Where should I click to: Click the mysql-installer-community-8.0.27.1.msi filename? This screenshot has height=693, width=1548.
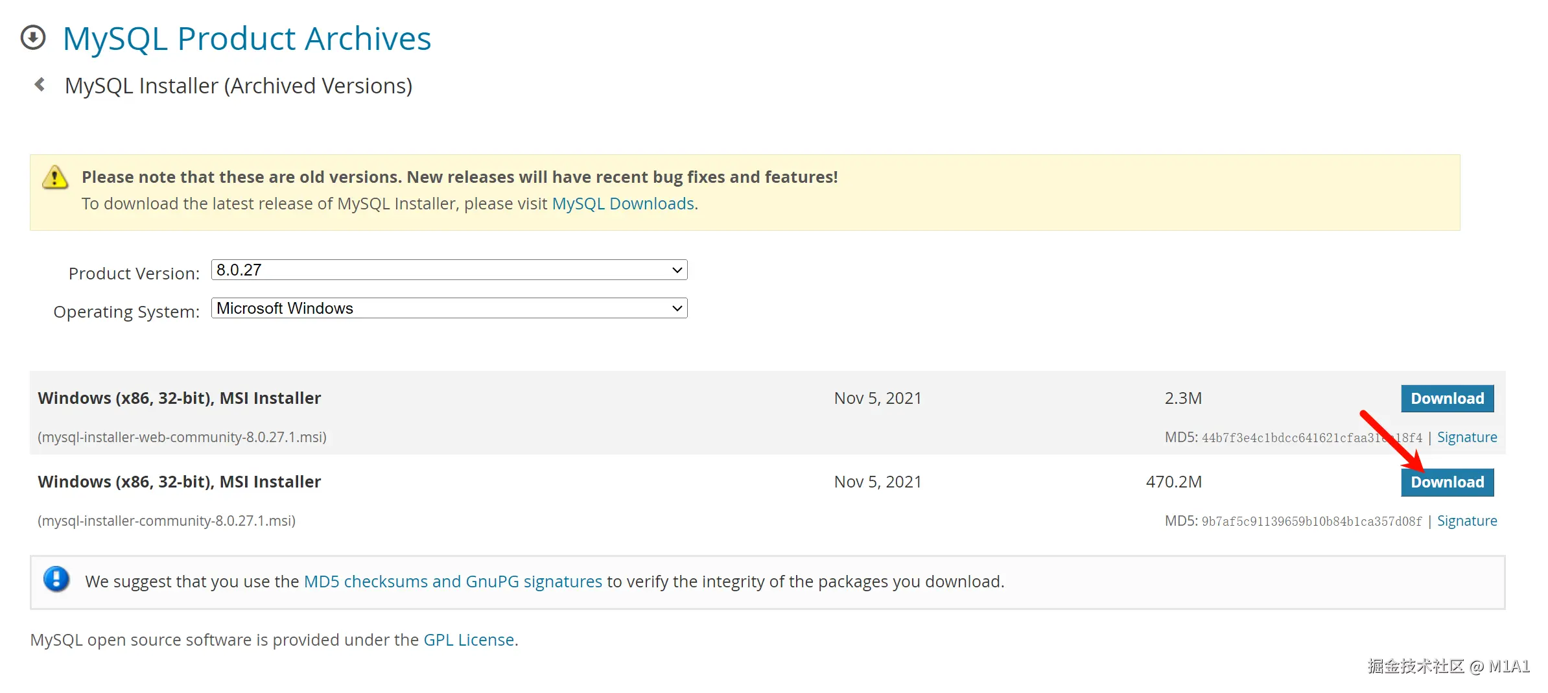pyautogui.click(x=167, y=521)
